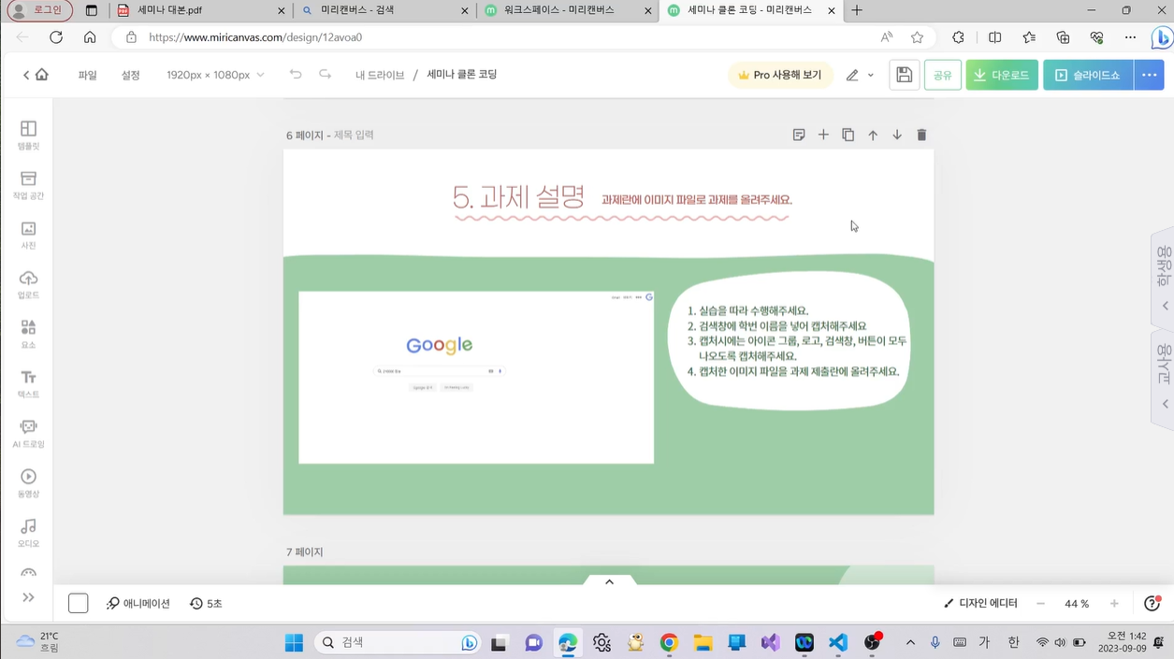Go back to previous screen chevron

(26, 75)
